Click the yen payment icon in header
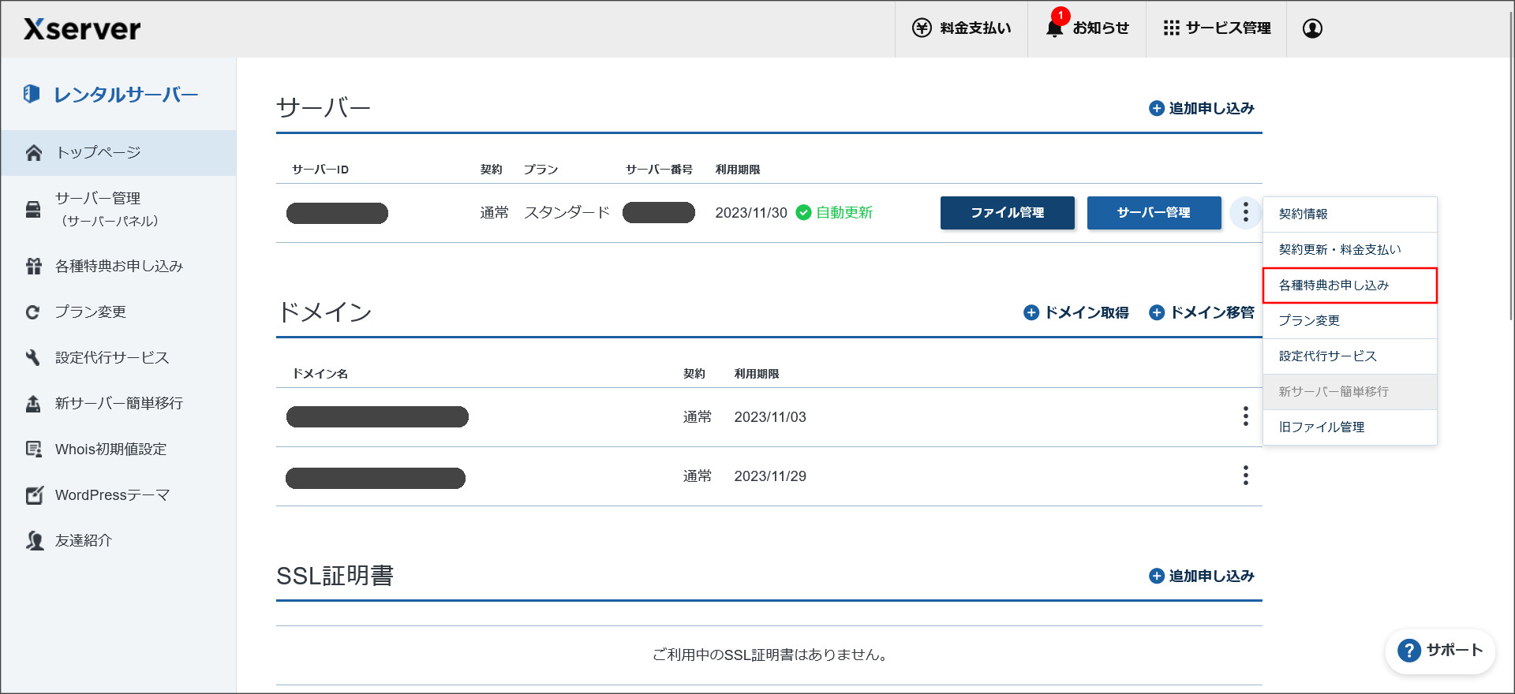Screen dimensions: 1515x694 coord(922,28)
